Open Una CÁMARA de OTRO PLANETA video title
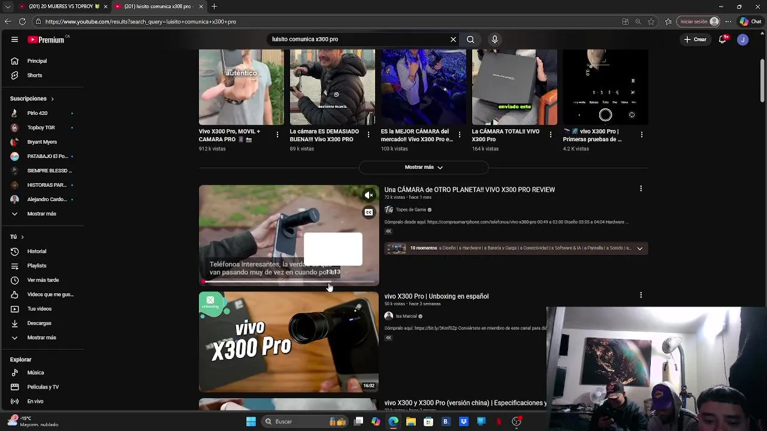 pos(469,190)
